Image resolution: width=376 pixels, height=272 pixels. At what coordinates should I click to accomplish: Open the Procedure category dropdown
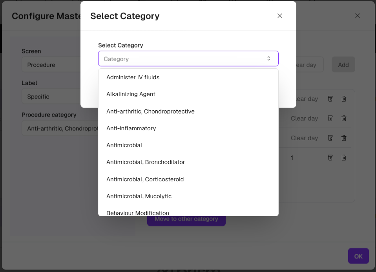tap(59, 128)
